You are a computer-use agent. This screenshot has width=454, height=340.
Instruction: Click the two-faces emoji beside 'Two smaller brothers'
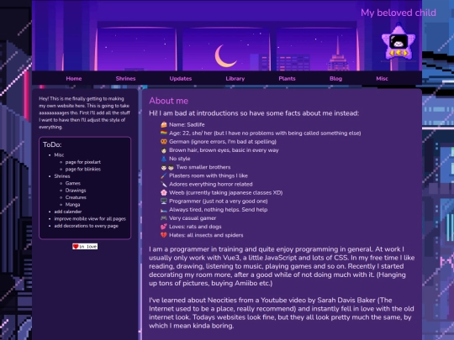[x=167, y=167]
